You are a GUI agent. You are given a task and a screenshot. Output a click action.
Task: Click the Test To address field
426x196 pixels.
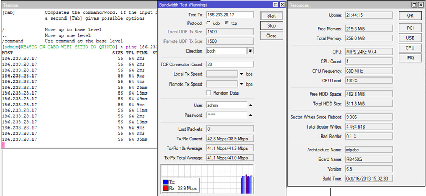point(230,15)
